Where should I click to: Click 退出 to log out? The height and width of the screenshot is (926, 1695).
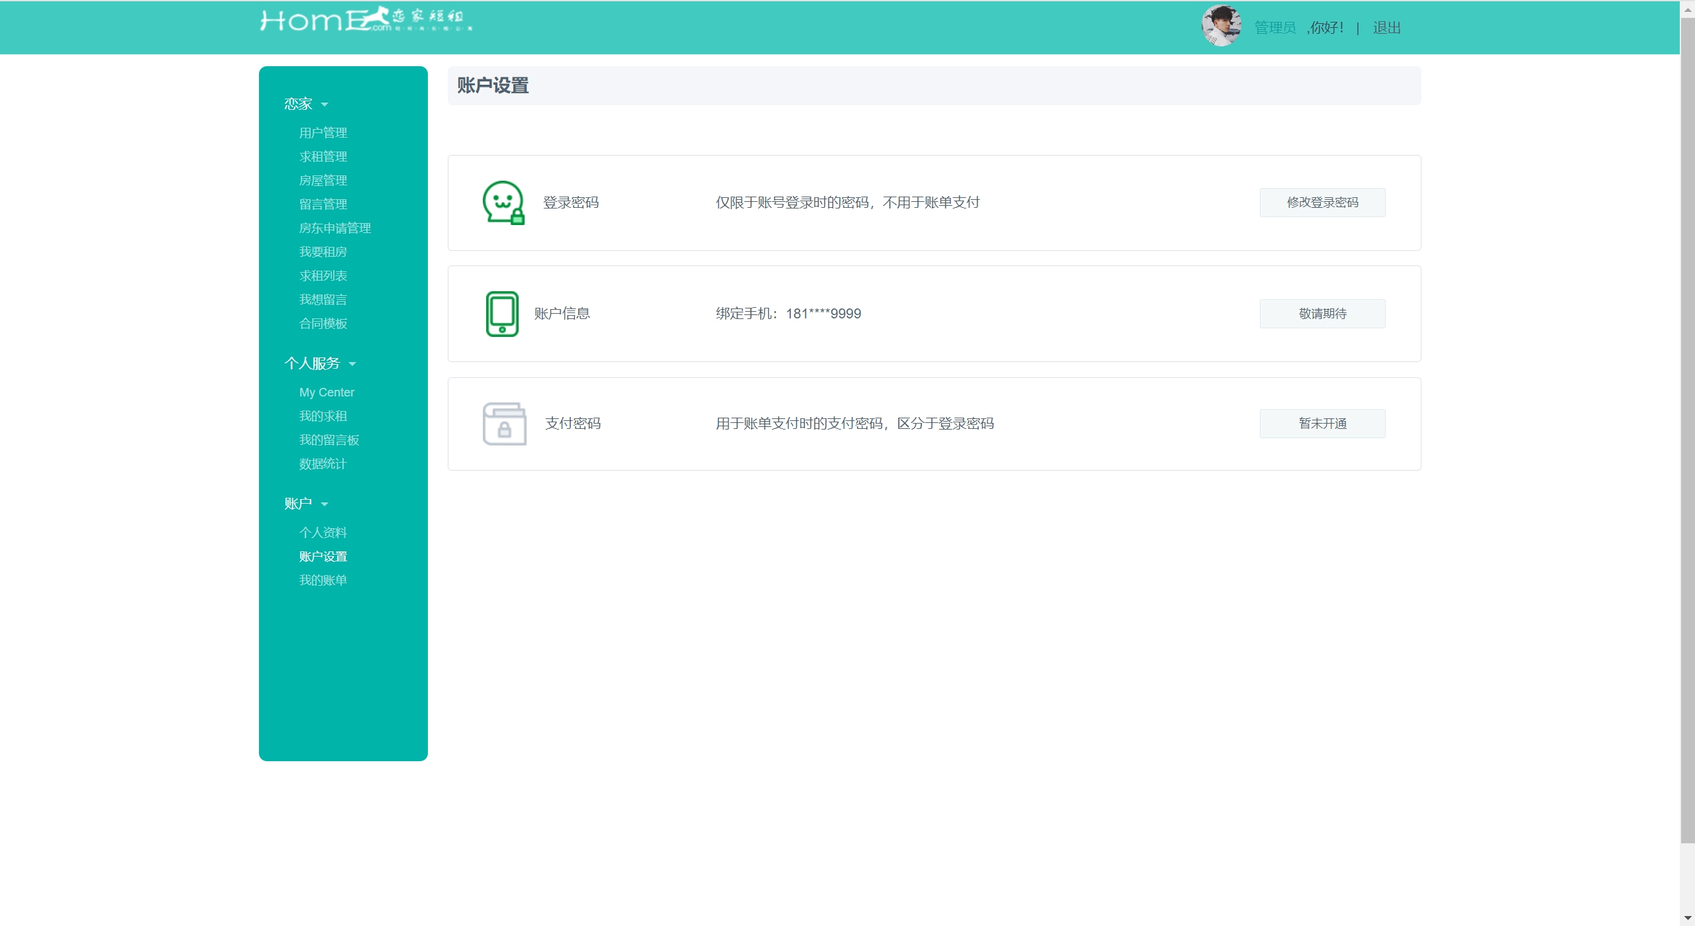point(1386,28)
